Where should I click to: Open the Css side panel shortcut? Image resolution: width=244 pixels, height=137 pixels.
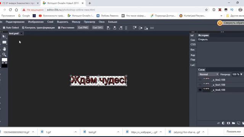pyautogui.click(x=193, y=45)
